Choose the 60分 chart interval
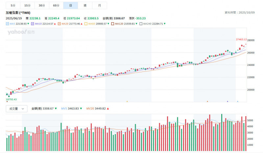Screen dimensions: 263x153 pos(56,6)
